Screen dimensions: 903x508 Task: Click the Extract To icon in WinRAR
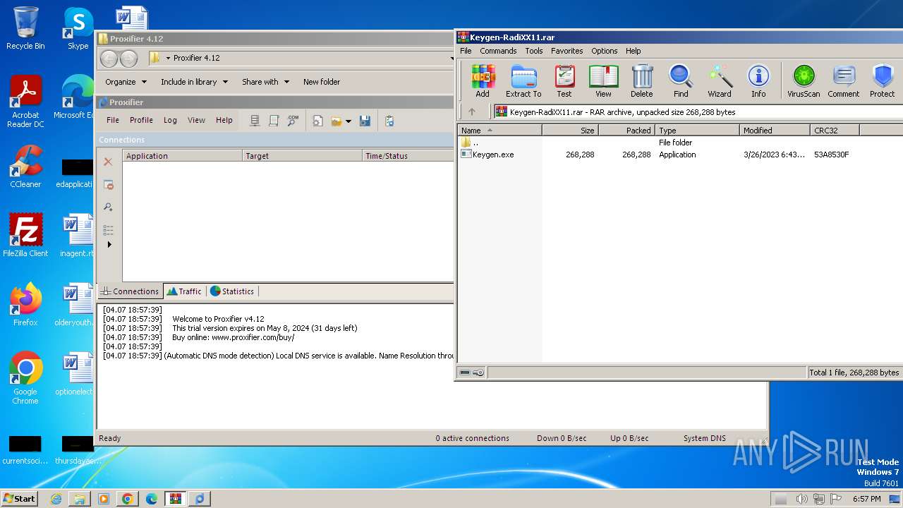coord(523,81)
